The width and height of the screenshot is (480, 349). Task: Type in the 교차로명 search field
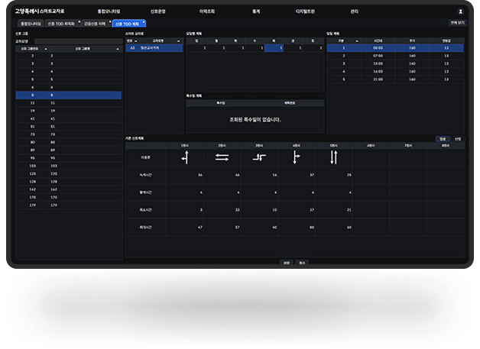[76, 40]
